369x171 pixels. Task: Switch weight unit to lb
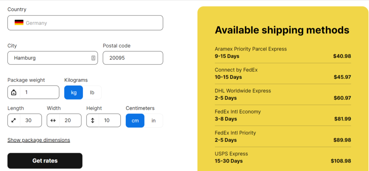(x=92, y=93)
